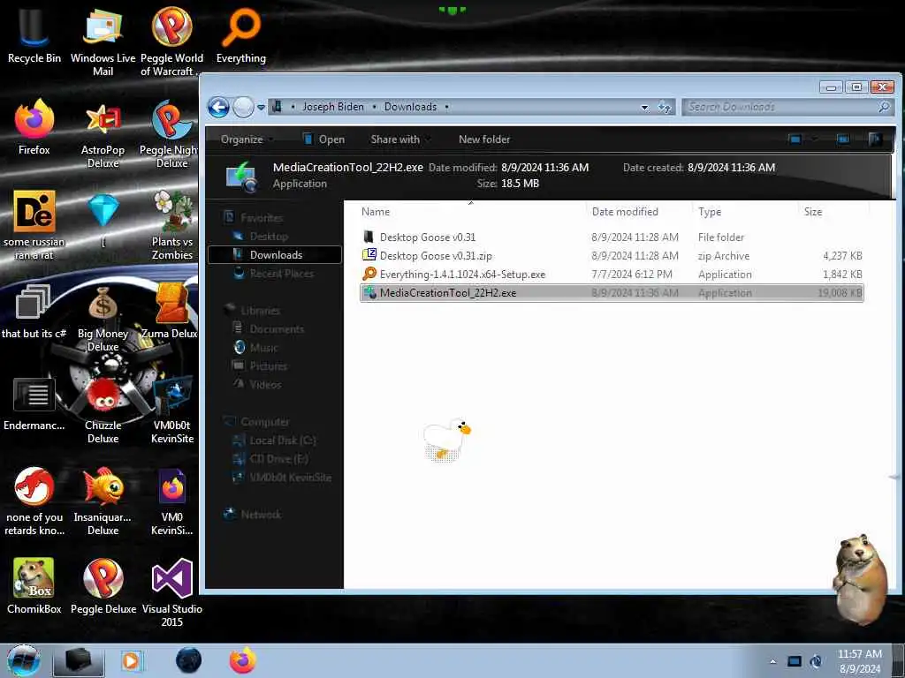The width and height of the screenshot is (905, 678).
Task: Click Downloads in the address breadcrumb
Action: click(410, 107)
